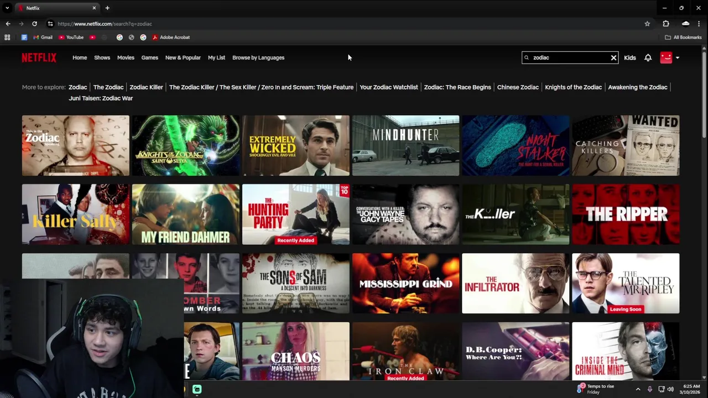Open Chaos Manson Murders thumbnail

(x=296, y=352)
